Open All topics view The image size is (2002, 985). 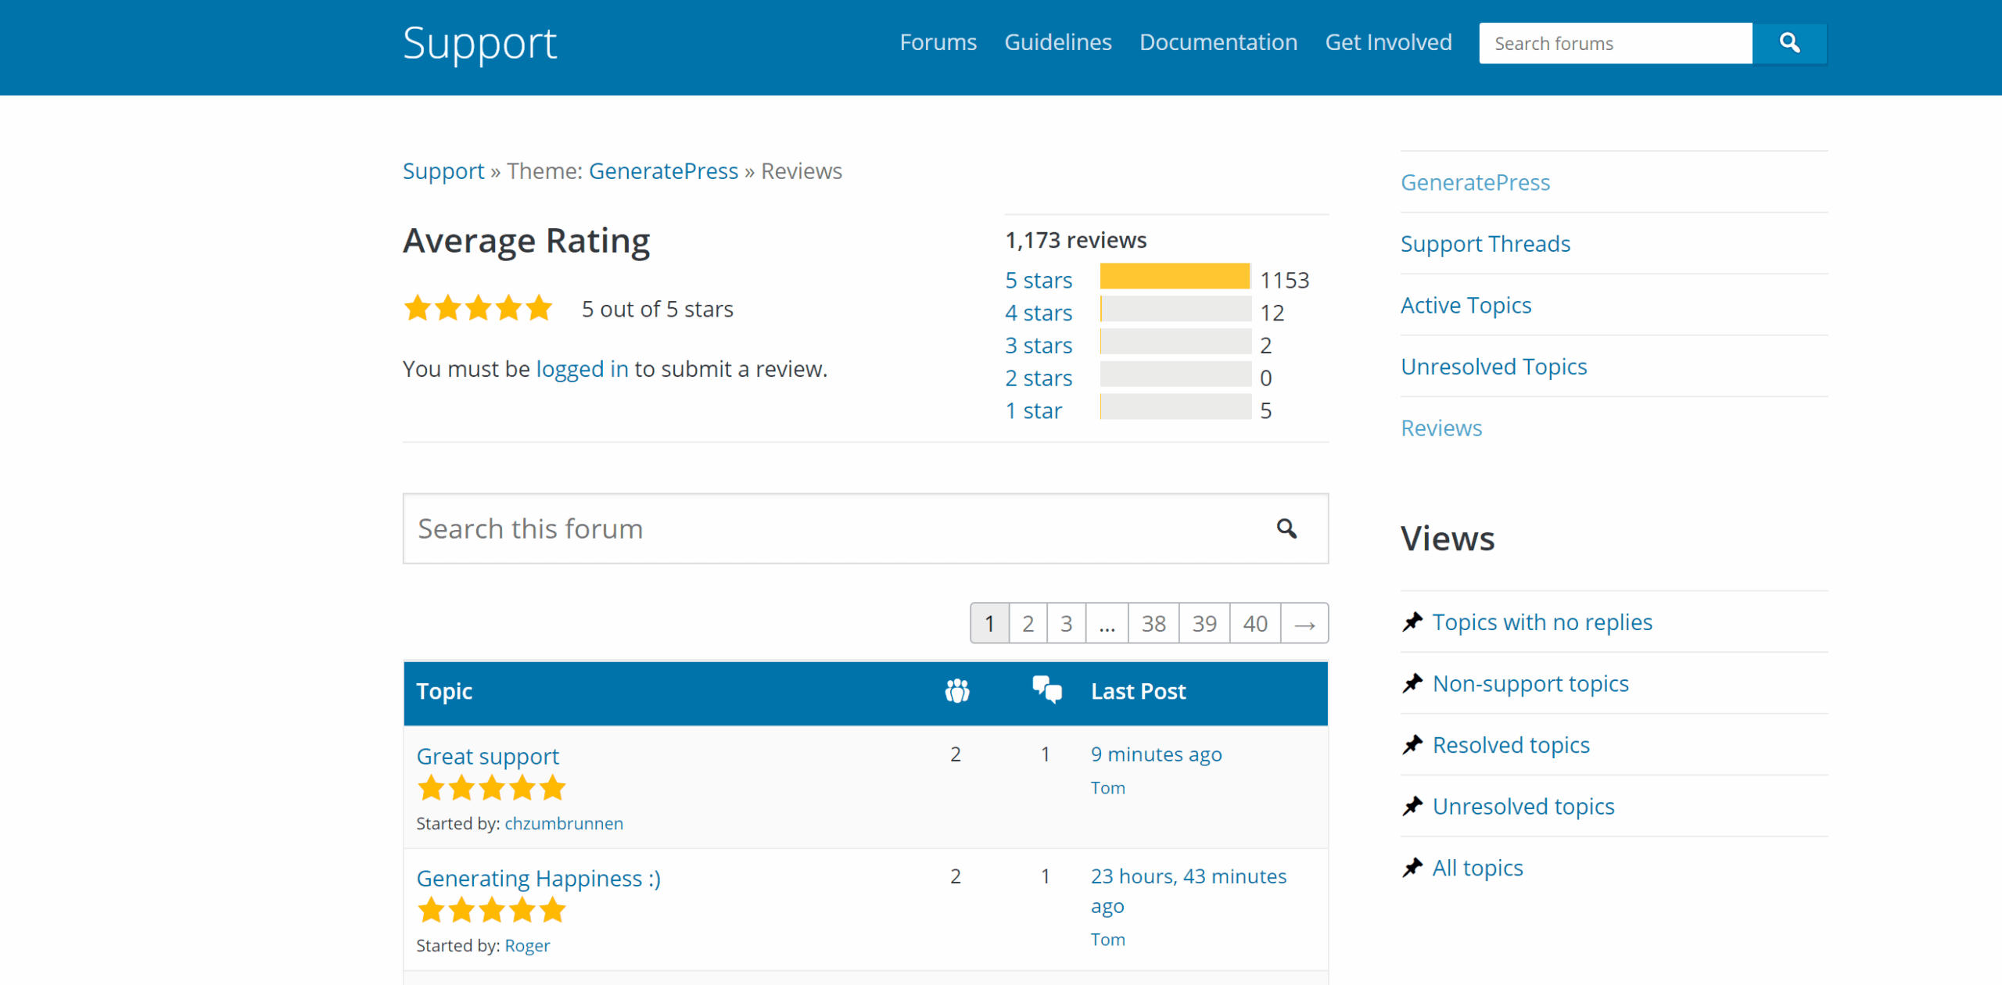tap(1477, 868)
